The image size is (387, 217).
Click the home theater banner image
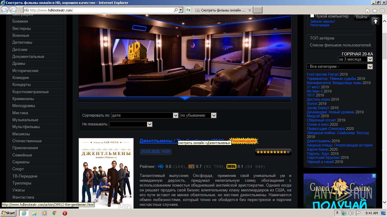click(185, 56)
